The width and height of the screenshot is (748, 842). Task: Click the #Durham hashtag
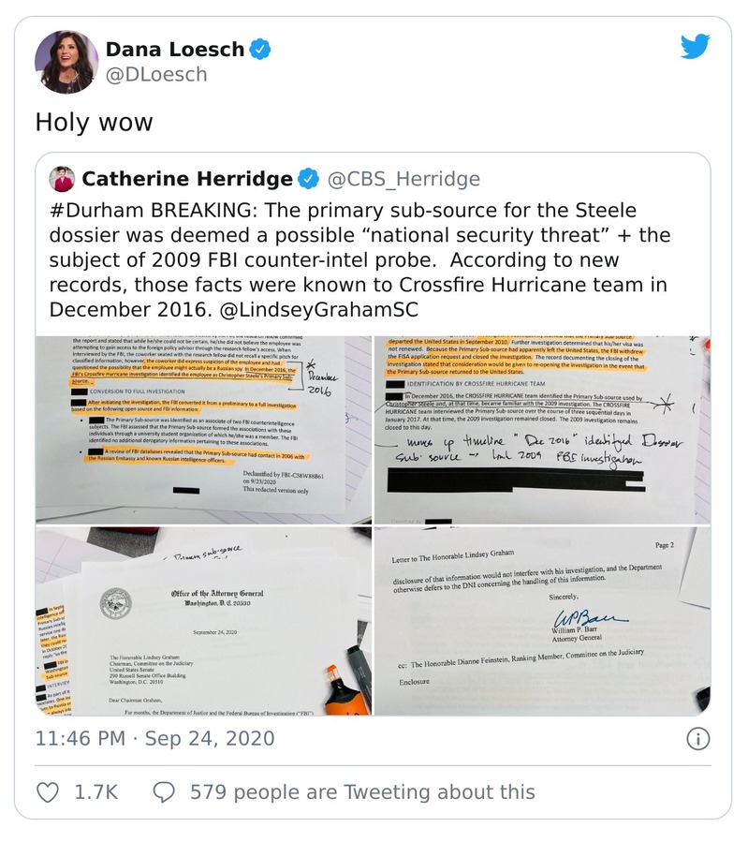point(96,210)
